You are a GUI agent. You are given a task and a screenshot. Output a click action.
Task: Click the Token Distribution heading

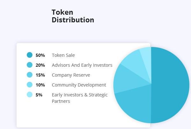click(73, 16)
